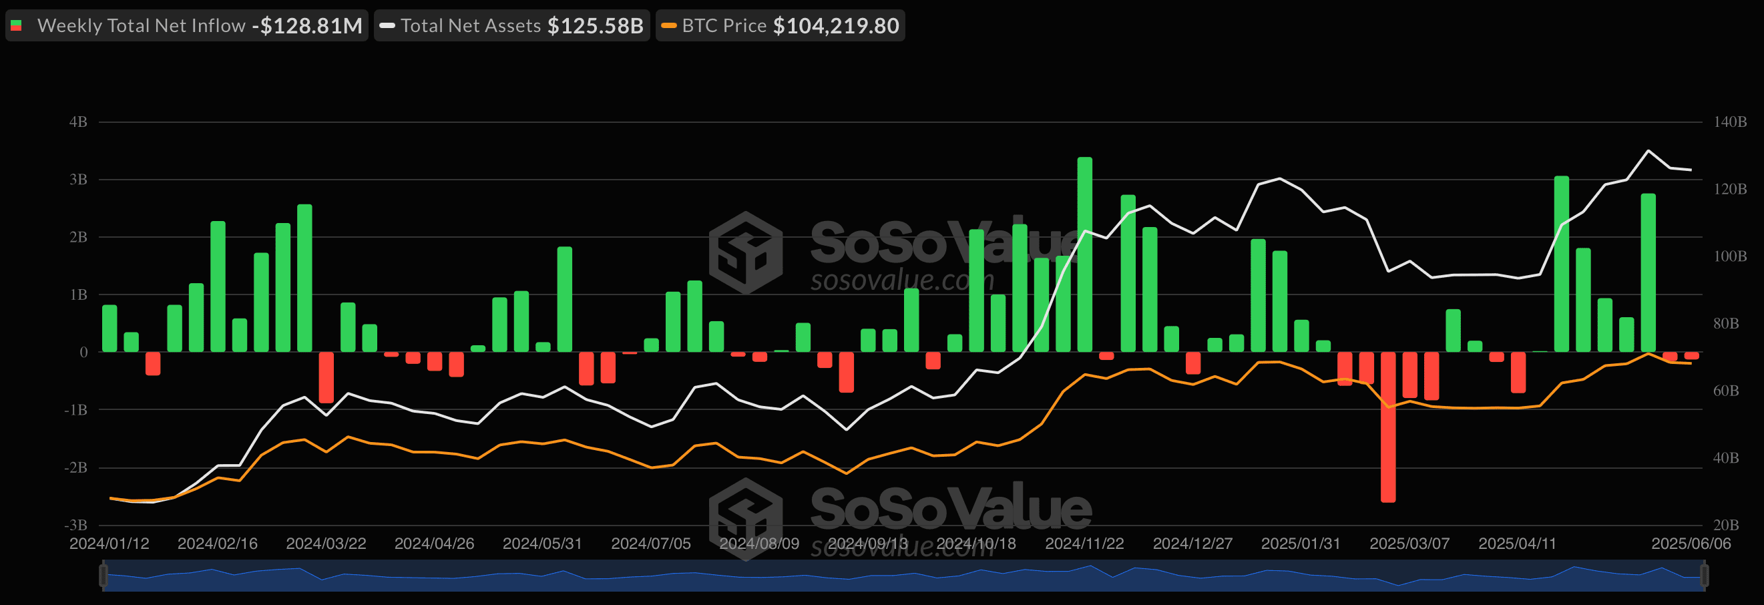Click the 2024/04/26 x-axis date label
This screenshot has width=1764, height=605.
434,544
